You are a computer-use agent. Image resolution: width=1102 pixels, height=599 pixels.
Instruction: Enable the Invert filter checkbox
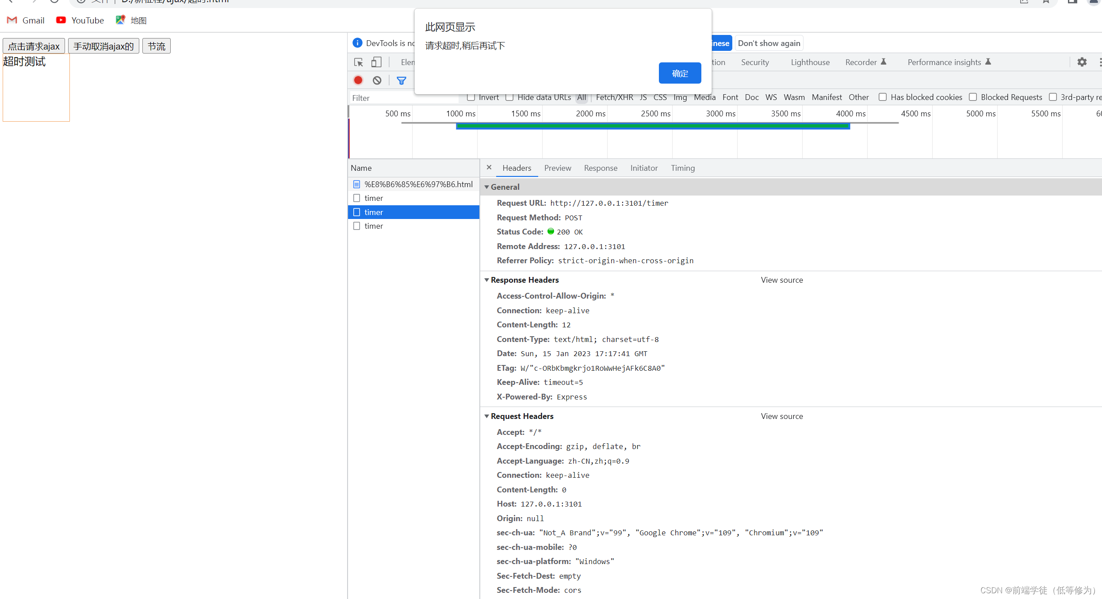pos(471,97)
